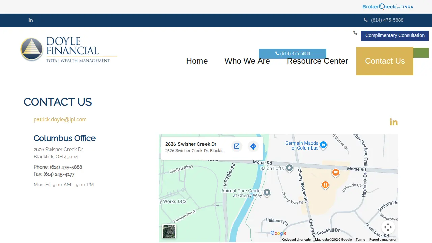Open the BrokerCheck by FINRA link

coord(388,7)
